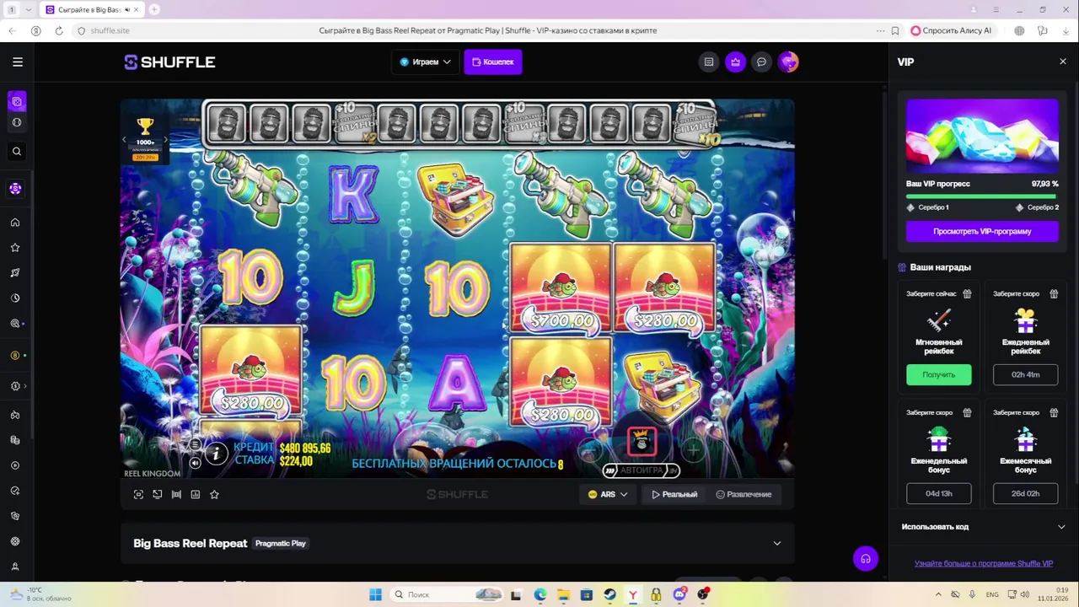The height and width of the screenshot is (607, 1079).
Task: Open the sports ball icon in sidebar
Action: pos(16,122)
